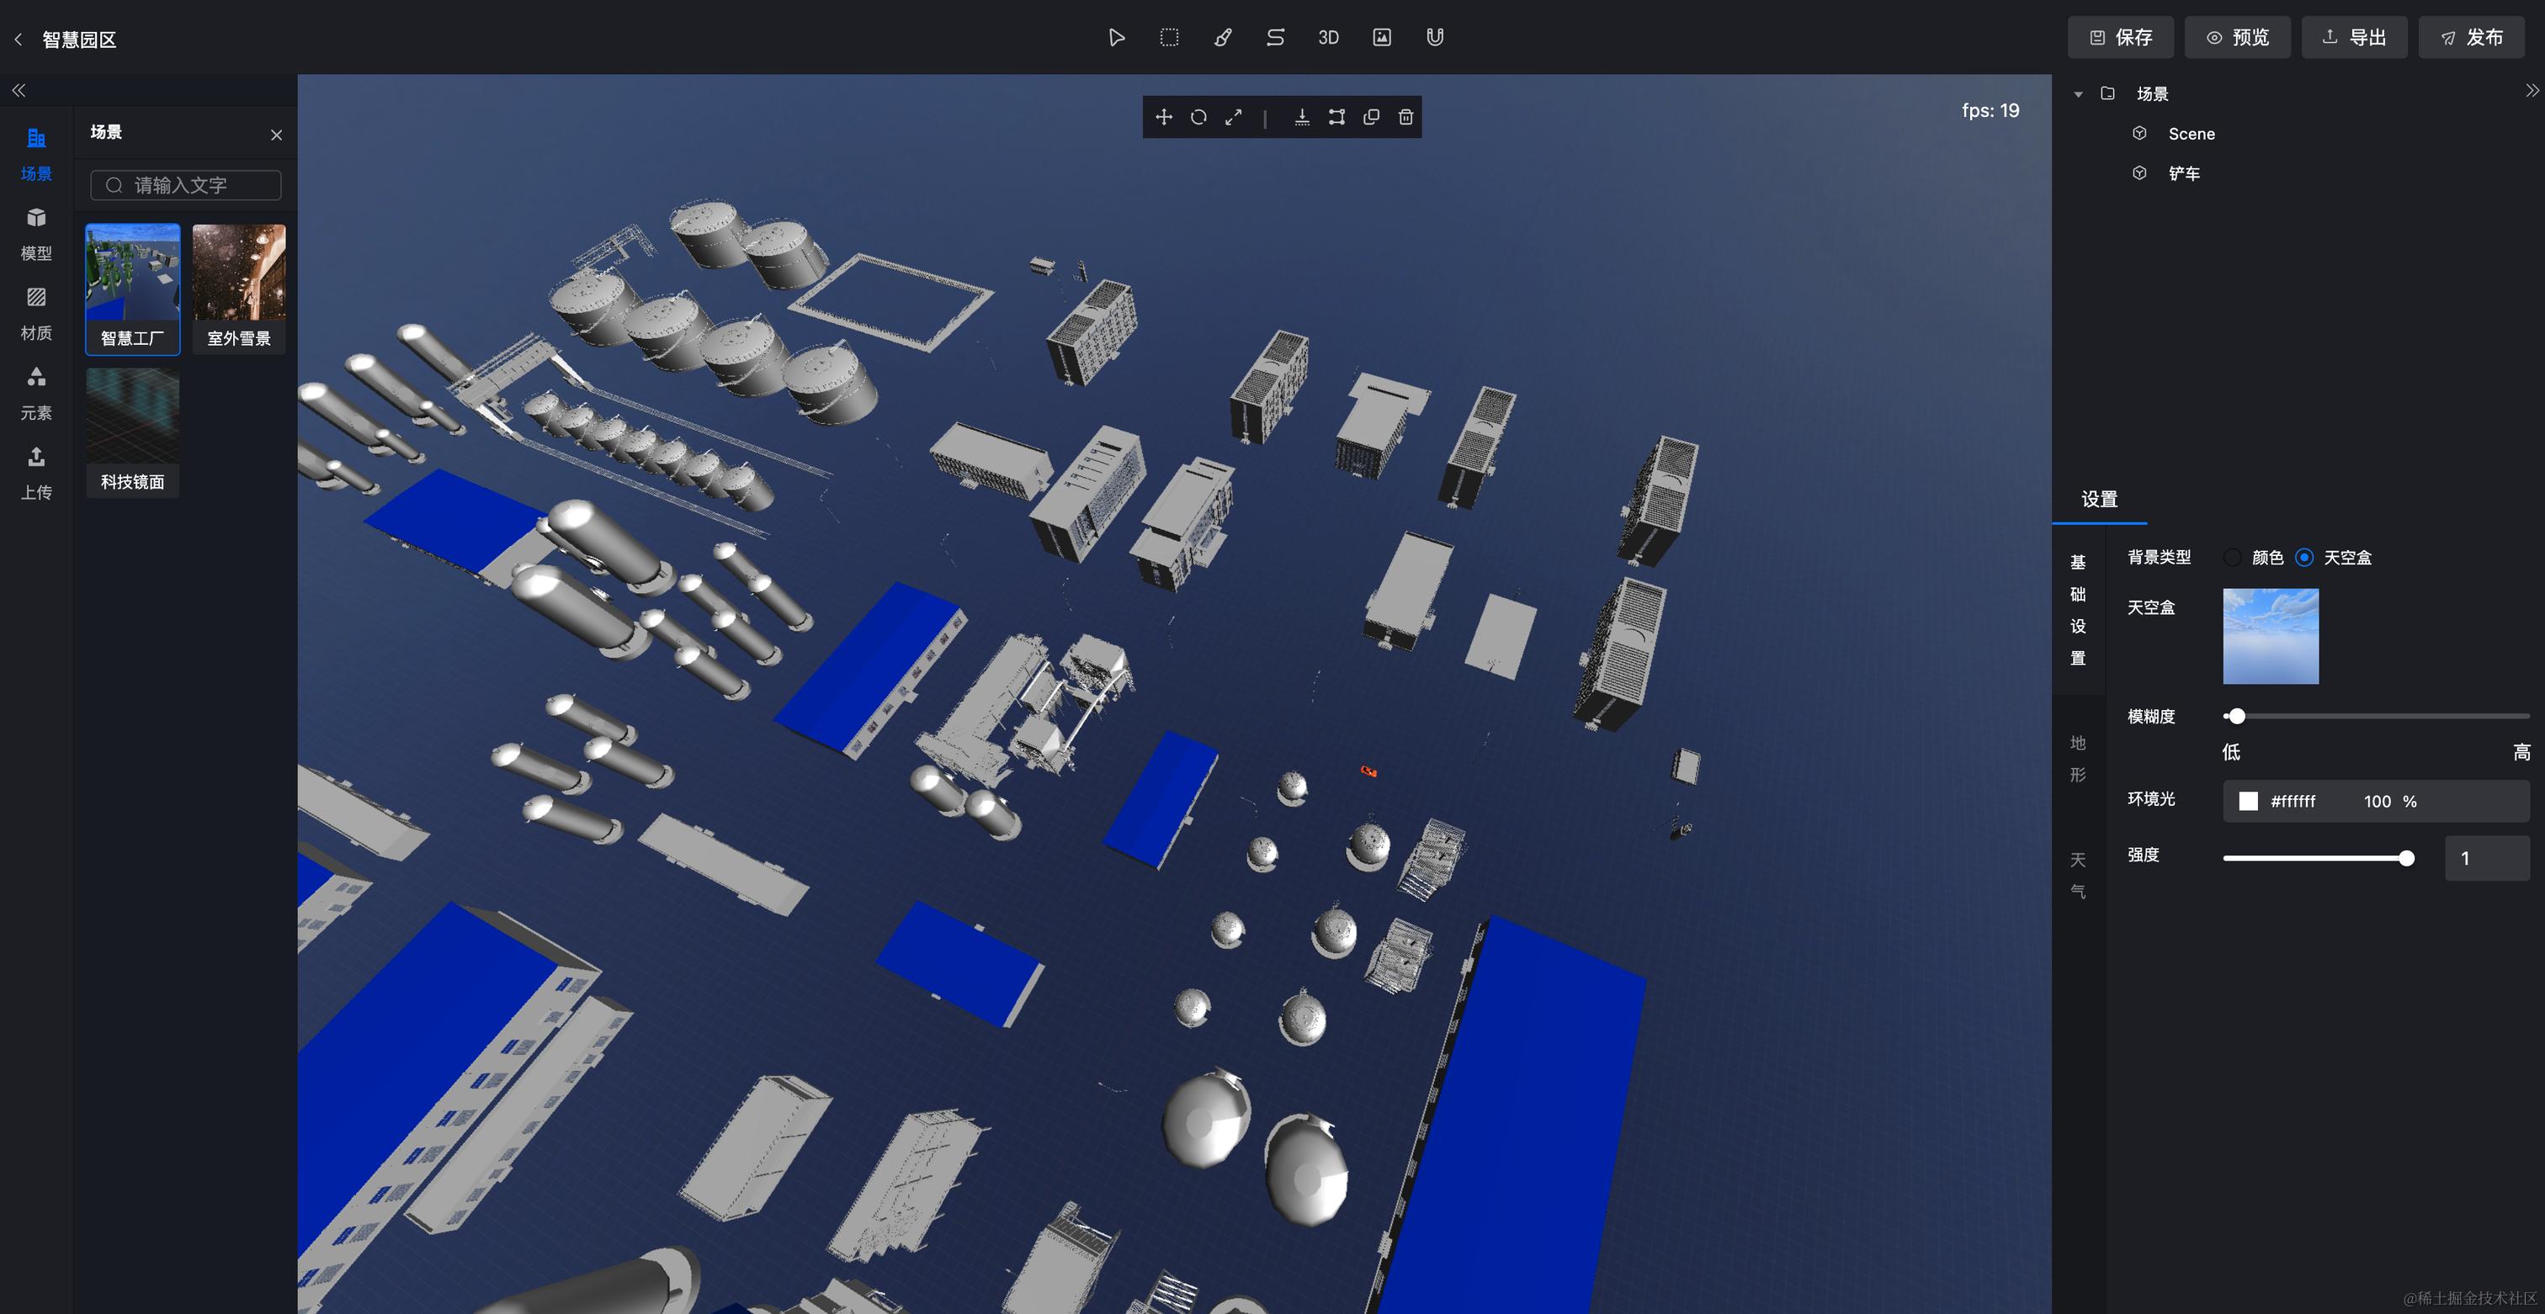The height and width of the screenshot is (1314, 2545).
Task: Toggle the 3D mode icon
Action: pos(1328,38)
